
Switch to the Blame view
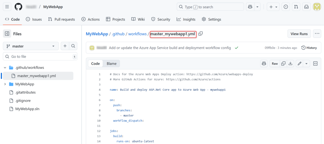pos(112,63)
